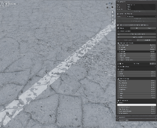This screenshot has width=157, height=128.
Task: Click first slider under Wear & Damage
Action: click(137, 81)
